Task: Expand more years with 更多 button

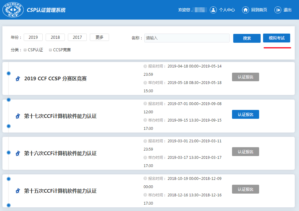Action: 99,37
